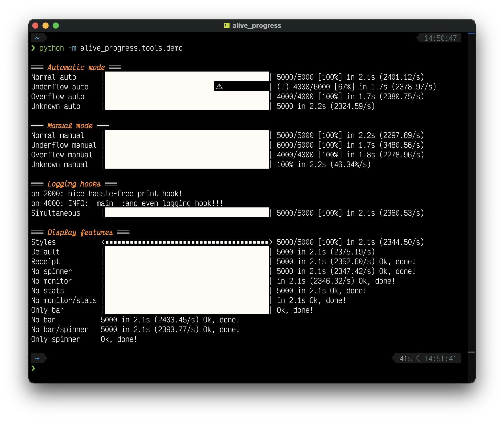Viewport: 504px width, 421px height.
Task: Click the 41s duration segment
Action: pyautogui.click(x=406, y=358)
